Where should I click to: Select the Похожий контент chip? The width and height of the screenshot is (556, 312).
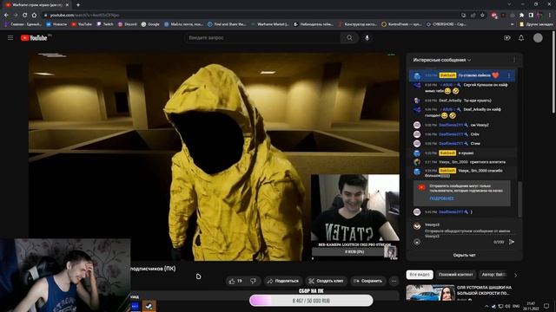click(x=455, y=275)
